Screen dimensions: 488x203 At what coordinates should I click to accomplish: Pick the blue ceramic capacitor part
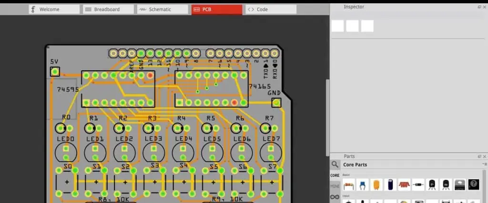[x=363, y=184]
